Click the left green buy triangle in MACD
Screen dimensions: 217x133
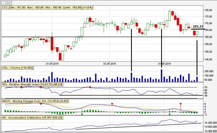[x=82, y=114]
